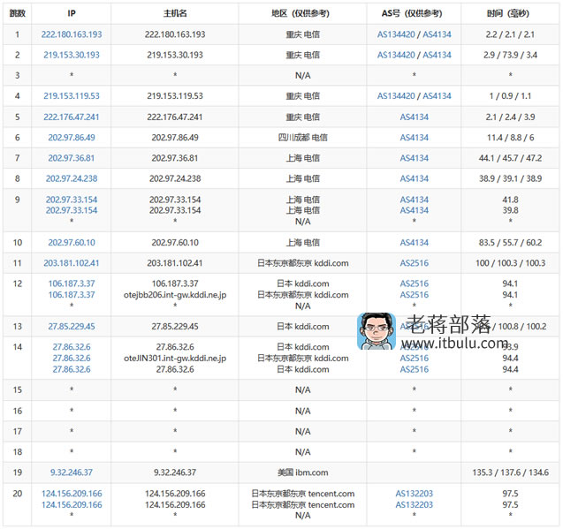Select the time value 11.4 / 8.8 / 6
The width and height of the screenshot is (563, 529).
point(510,138)
